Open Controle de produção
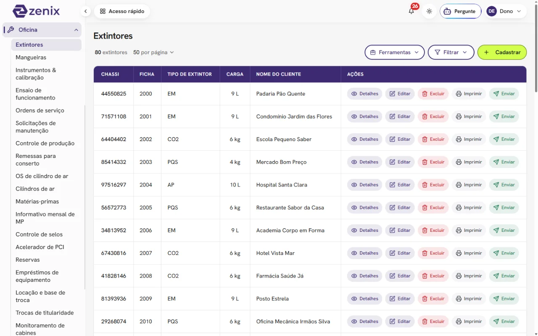The image size is (538, 336). pos(45,143)
